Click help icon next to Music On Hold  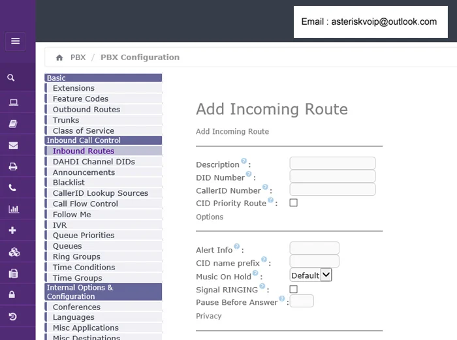pyautogui.click(x=255, y=273)
